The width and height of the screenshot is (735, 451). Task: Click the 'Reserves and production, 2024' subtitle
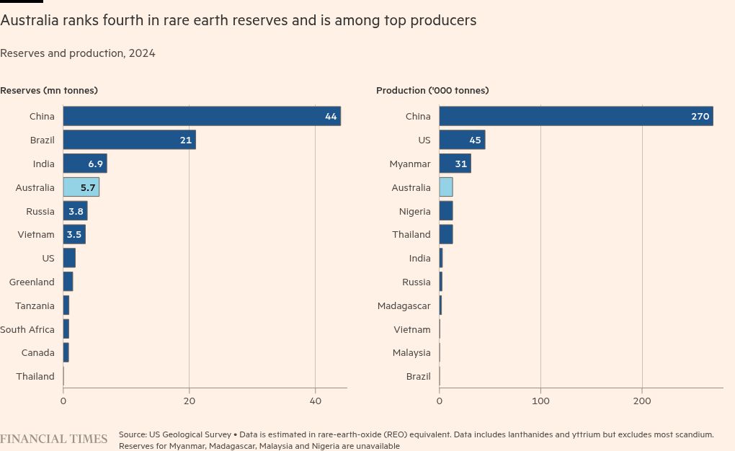78,53
